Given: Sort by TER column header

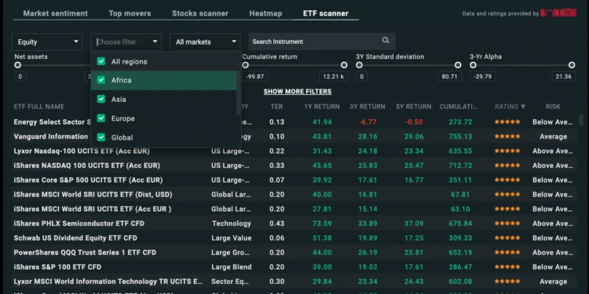Looking at the screenshot, I should 276,107.
